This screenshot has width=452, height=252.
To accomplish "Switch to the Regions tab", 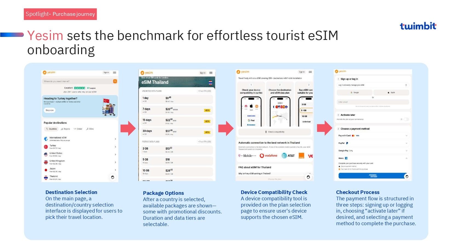I will (x=65, y=129).
